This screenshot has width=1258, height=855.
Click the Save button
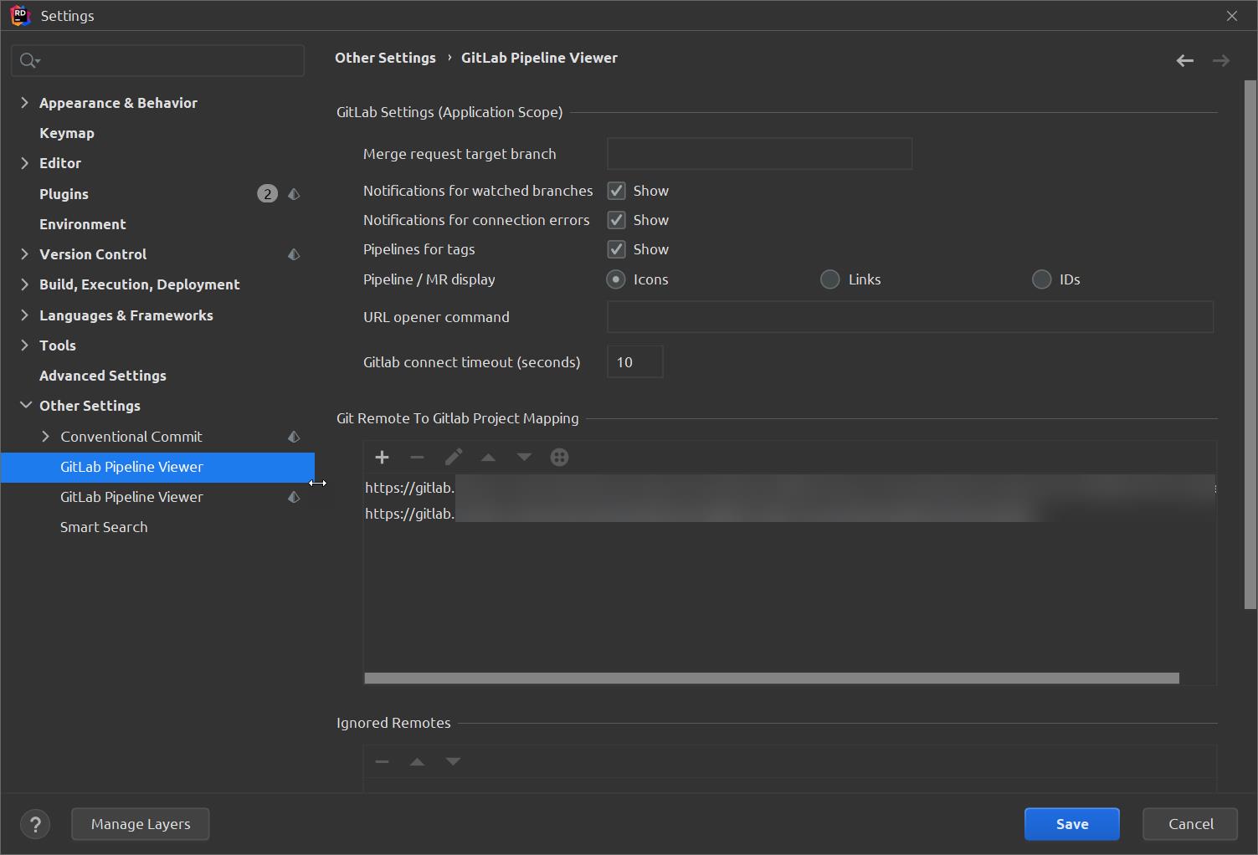point(1072,824)
